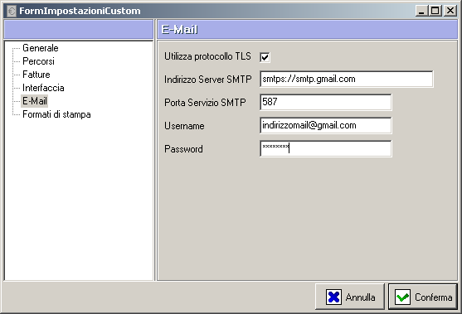Click the 'Username' label text

tap(184, 126)
